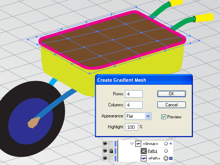This screenshot has width=220, height=165.
Task: Hide the <Group> layer via eye icon
Action: click(x=105, y=143)
